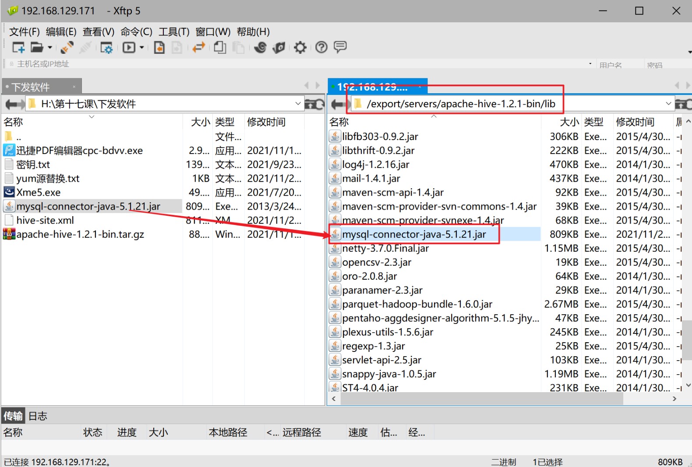Click the orange plug connect icon
The image size is (692, 467).
(67, 47)
